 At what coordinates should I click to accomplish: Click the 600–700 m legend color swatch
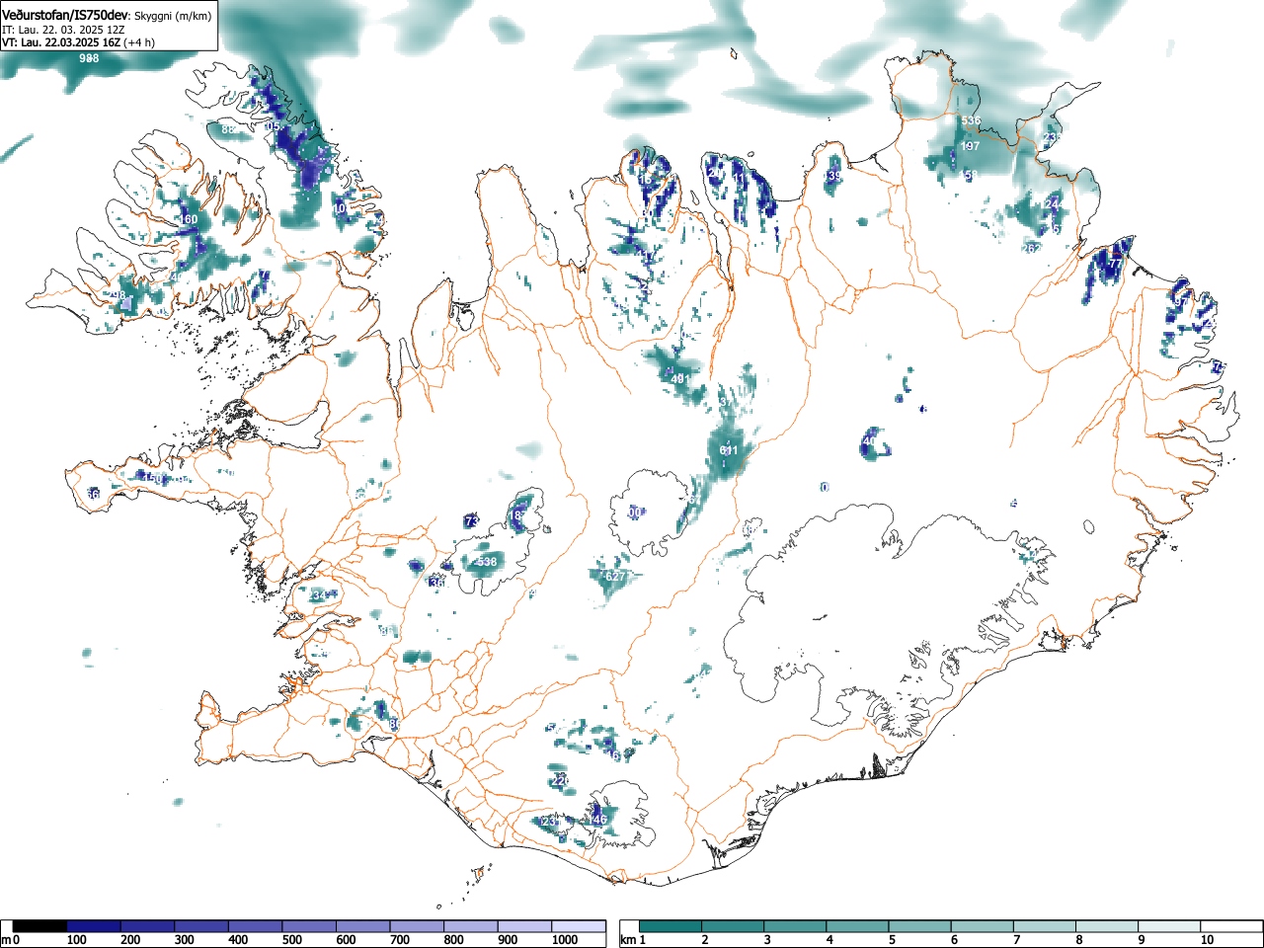362,926
